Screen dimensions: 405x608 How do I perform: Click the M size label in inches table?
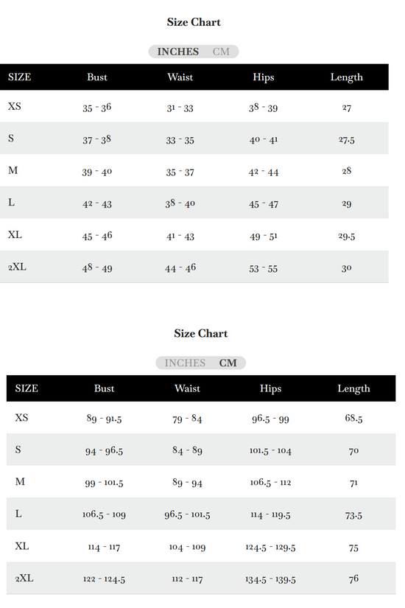[x=13, y=170]
